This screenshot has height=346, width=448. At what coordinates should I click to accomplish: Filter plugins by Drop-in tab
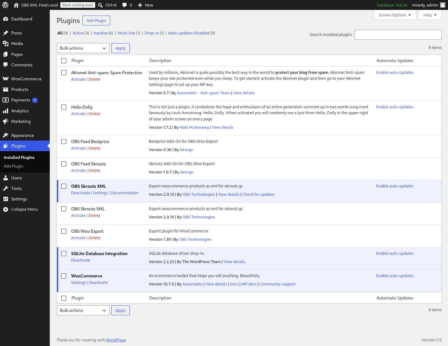152,33
